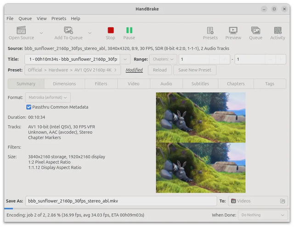Click the Save New Preset button
The image size is (294, 227).
[195, 70]
